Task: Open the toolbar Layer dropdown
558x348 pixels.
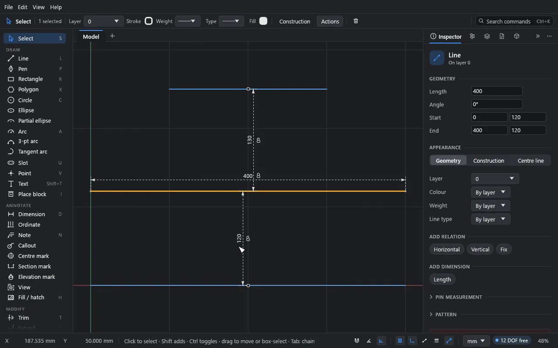Action: [x=103, y=21]
